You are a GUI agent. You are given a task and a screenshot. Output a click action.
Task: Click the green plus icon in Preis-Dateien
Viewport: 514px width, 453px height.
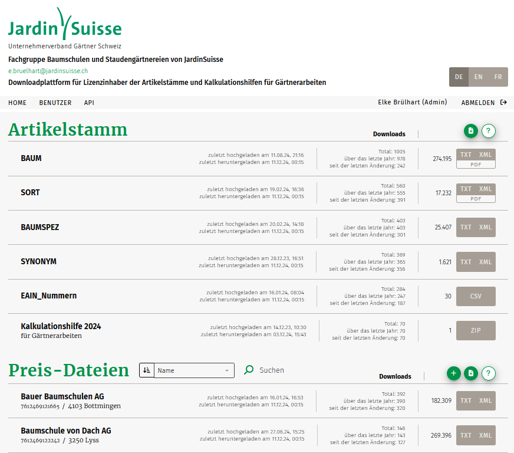(x=454, y=373)
